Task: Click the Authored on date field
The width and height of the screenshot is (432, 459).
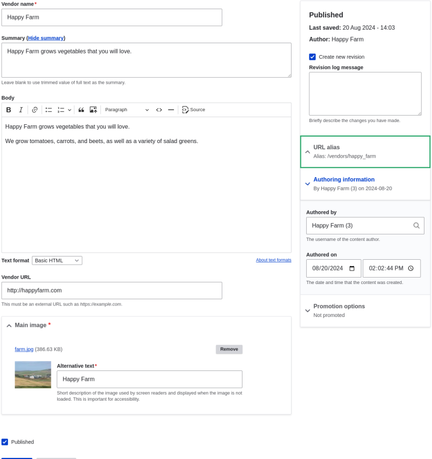Action: tap(334, 268)
